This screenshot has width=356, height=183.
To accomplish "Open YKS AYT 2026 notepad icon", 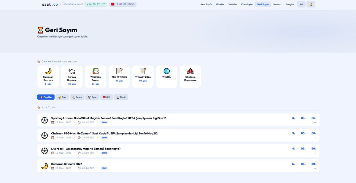I will click(143, 71).
